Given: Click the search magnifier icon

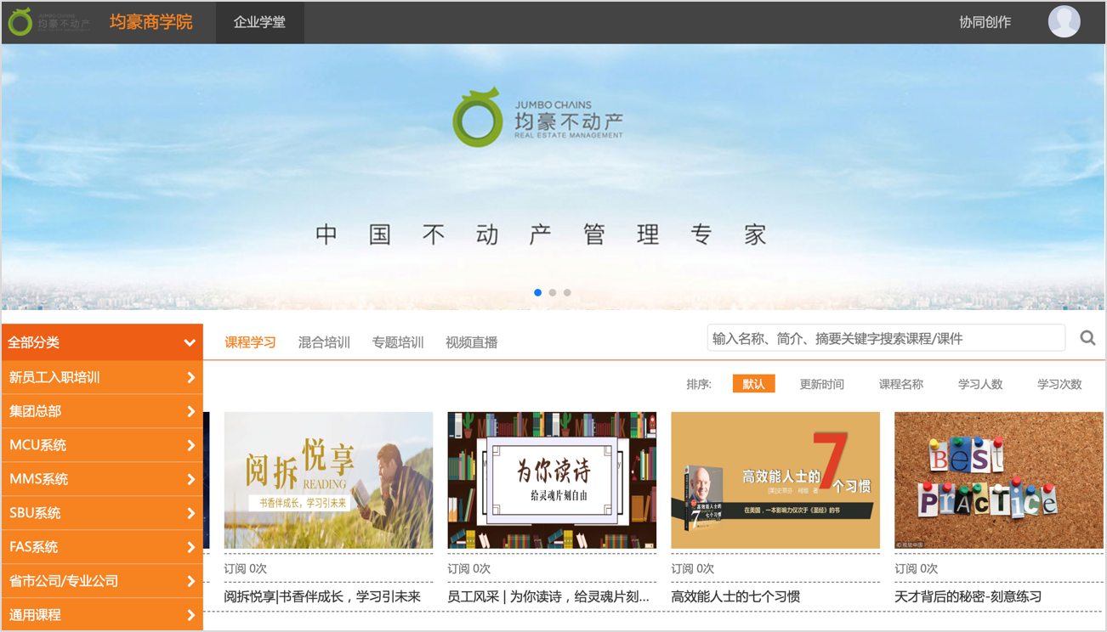Looking at the screenshot, I should 1087,338.
